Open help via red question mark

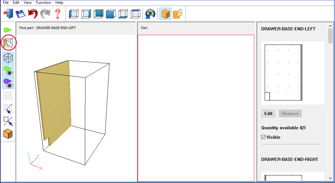pyautogui.click(x=58, y=14)
